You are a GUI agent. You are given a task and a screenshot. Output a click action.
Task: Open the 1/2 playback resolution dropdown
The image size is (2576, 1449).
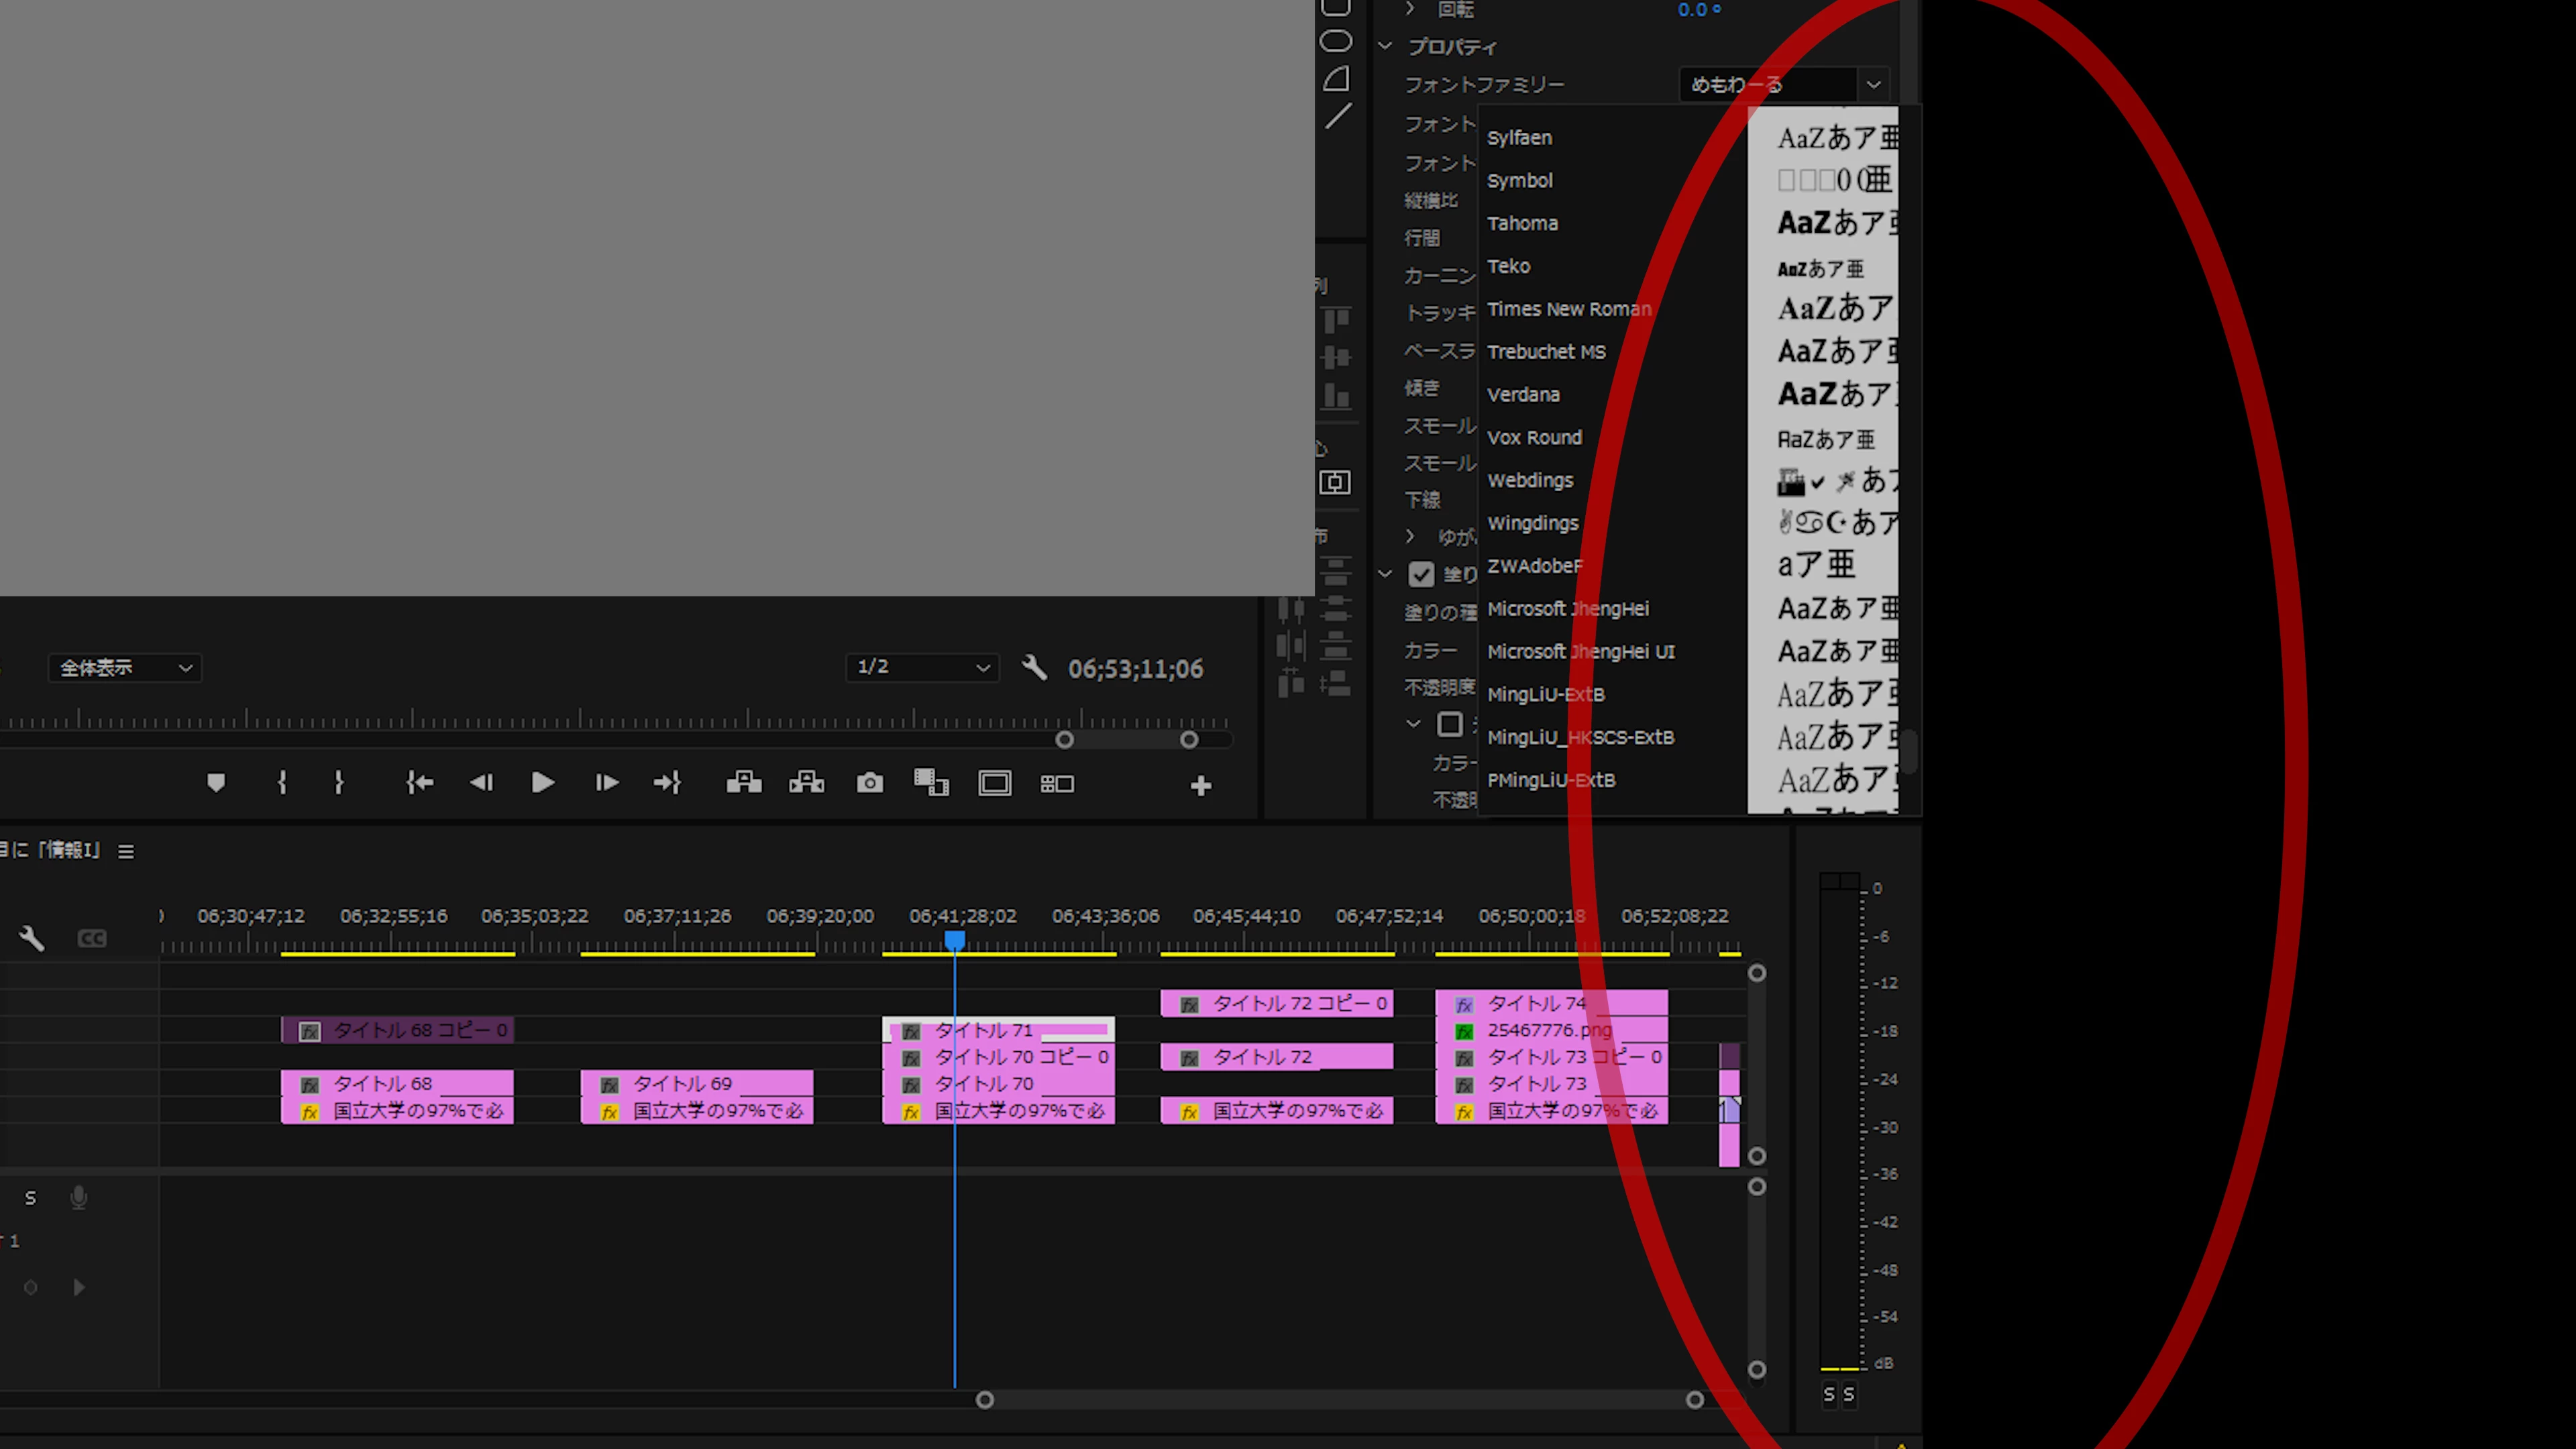tap(922, 667)
